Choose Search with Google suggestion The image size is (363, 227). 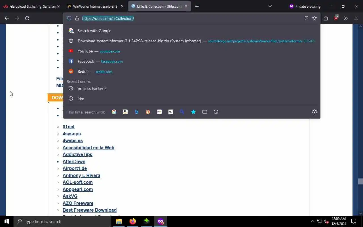tap(192, 31)
